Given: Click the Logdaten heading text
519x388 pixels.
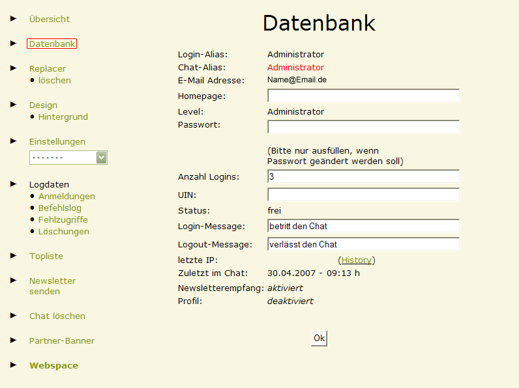Looking at the screenshot, I should click(x=49, y=184).
